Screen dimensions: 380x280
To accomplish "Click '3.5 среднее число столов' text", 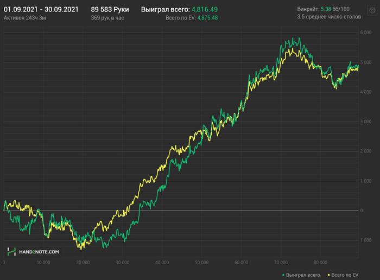I will [x=329, y=17].
